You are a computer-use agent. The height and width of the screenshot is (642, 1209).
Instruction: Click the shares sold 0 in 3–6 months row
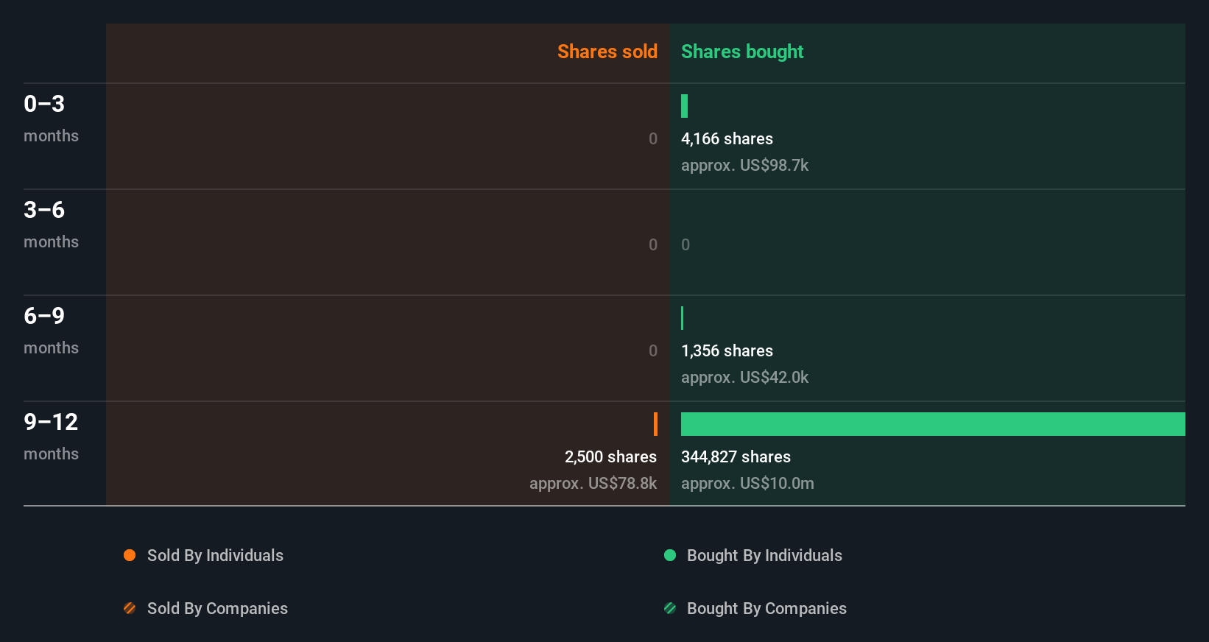652,244
